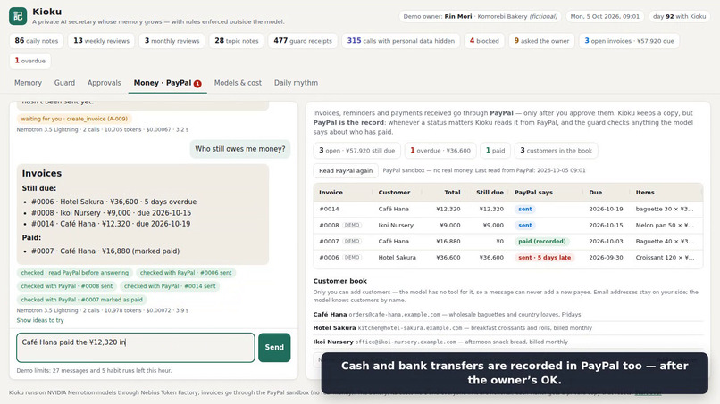Viewport: 720px width, 404px height.
Task: Open the Approvals tab
Action: pyautogui.click(x=105, y=83)
